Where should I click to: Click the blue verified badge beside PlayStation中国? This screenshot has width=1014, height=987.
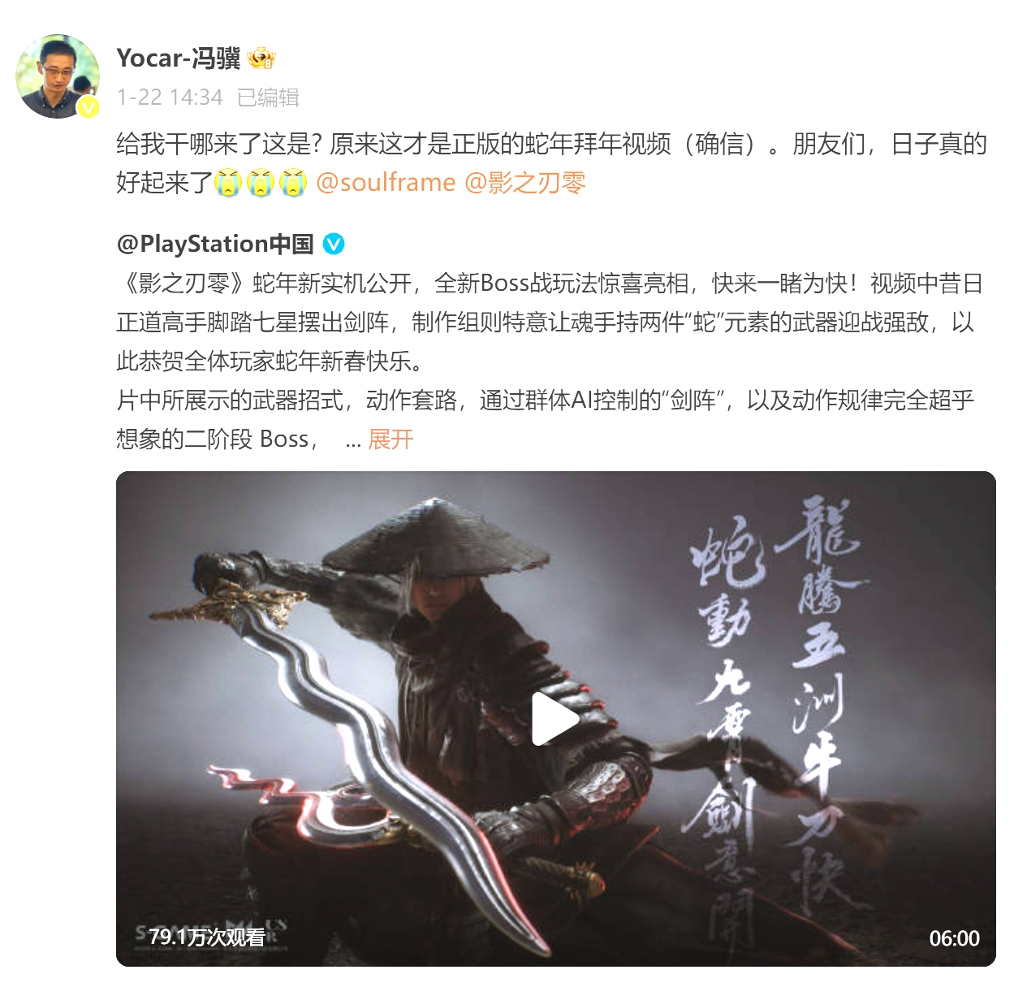tap(334, 244)
